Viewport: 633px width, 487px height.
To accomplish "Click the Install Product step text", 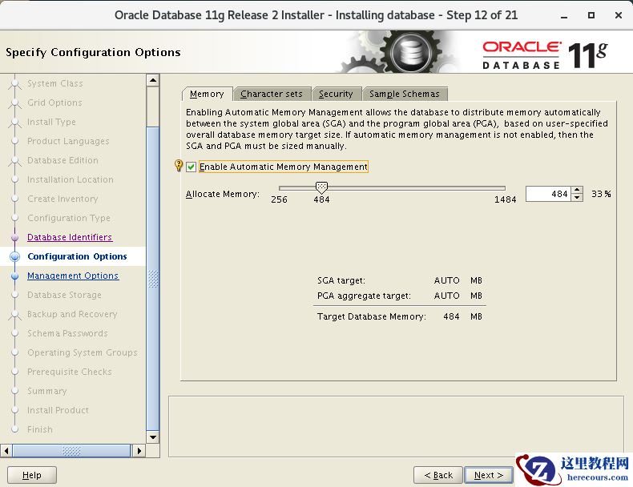I will point(58,410).
